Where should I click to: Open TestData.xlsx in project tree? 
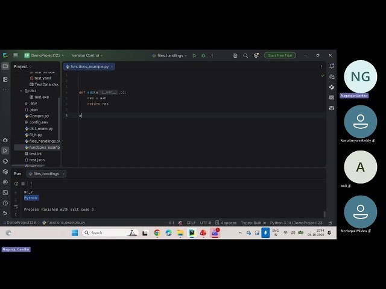(44, 84)
